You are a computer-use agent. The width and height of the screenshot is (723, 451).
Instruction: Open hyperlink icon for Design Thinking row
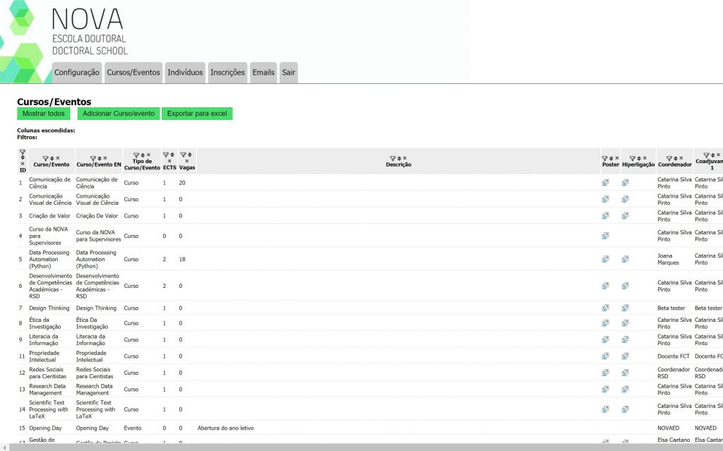point(625,308)
